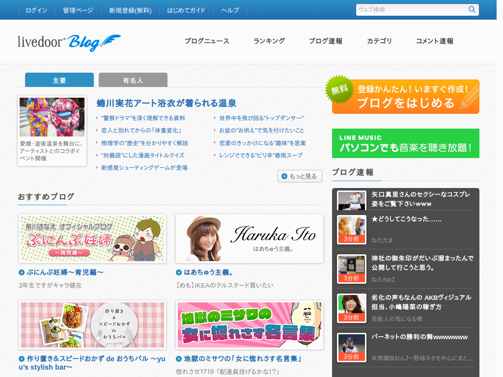Open Haruka Ito blog banner image
Screen dimensions: 503x377
coord(250,239)
